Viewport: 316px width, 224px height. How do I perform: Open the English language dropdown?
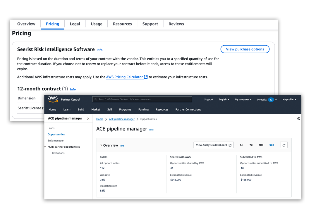[224, 100]
